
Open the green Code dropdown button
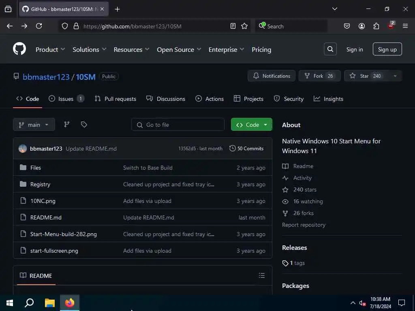251,125
